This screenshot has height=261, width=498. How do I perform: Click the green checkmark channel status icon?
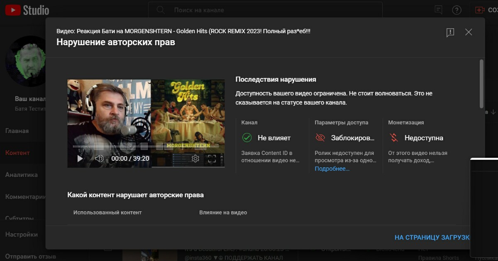(247, 138)
